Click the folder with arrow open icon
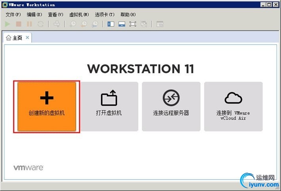The image size is (281, 191). [x=109, y=98]
